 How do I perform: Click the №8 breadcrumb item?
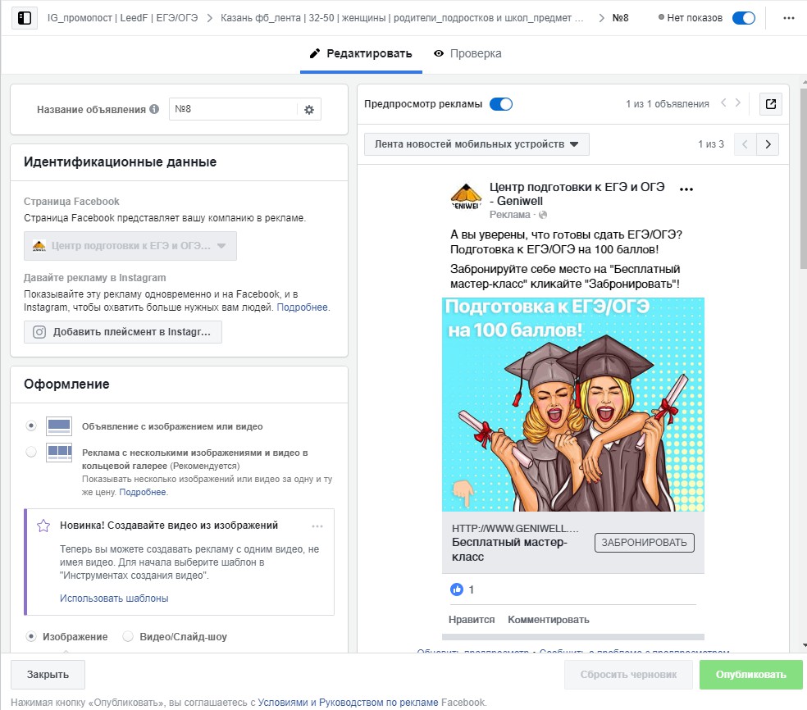point(620,18)
